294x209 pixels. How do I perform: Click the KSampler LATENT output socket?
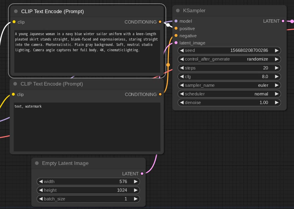(283, 21)
